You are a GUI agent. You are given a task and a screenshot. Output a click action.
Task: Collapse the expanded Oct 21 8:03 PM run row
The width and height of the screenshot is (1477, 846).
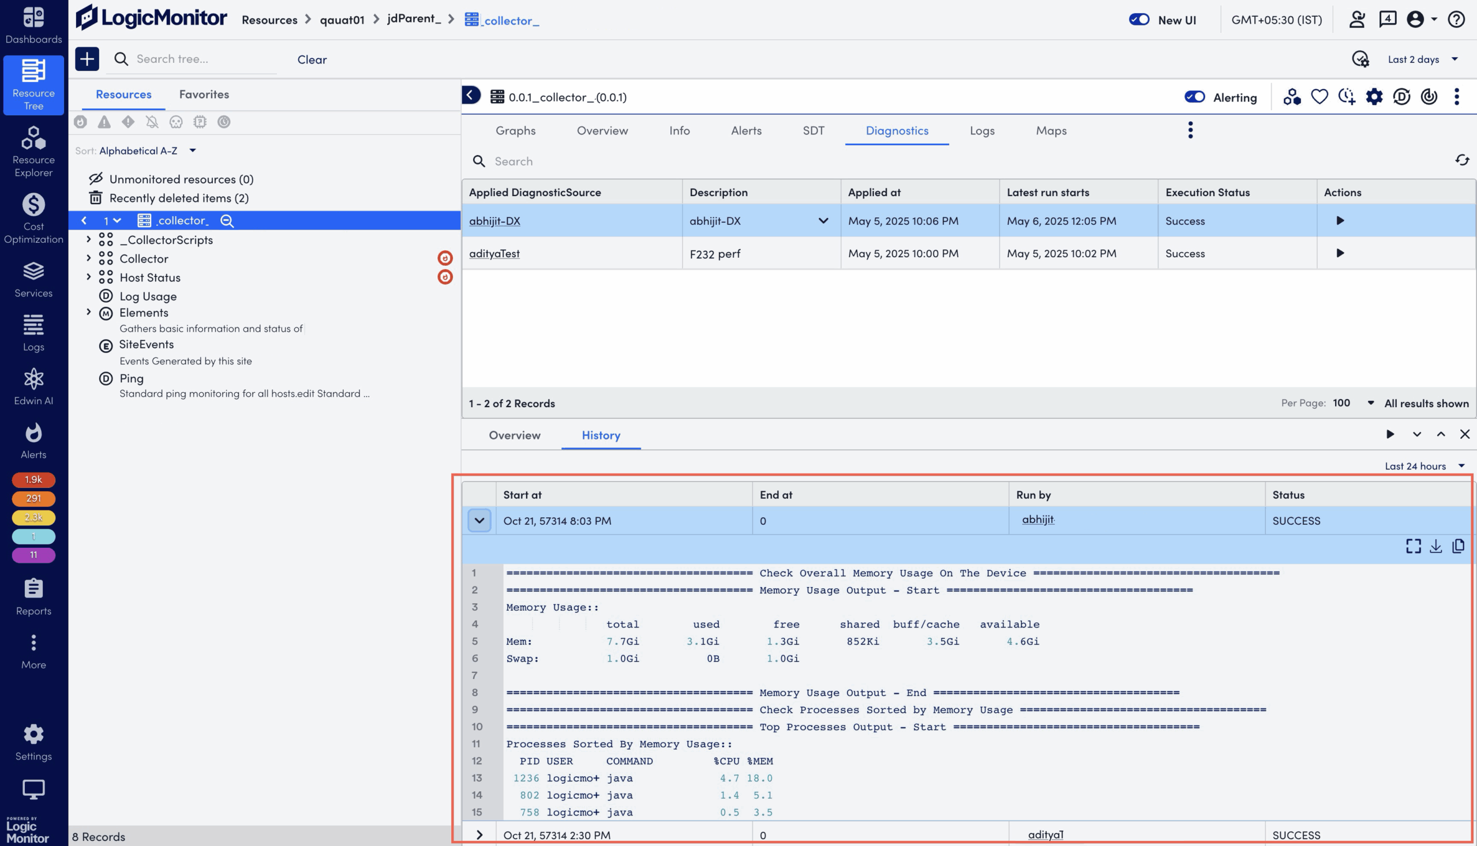pyautogui.click(x=479, y=521)
